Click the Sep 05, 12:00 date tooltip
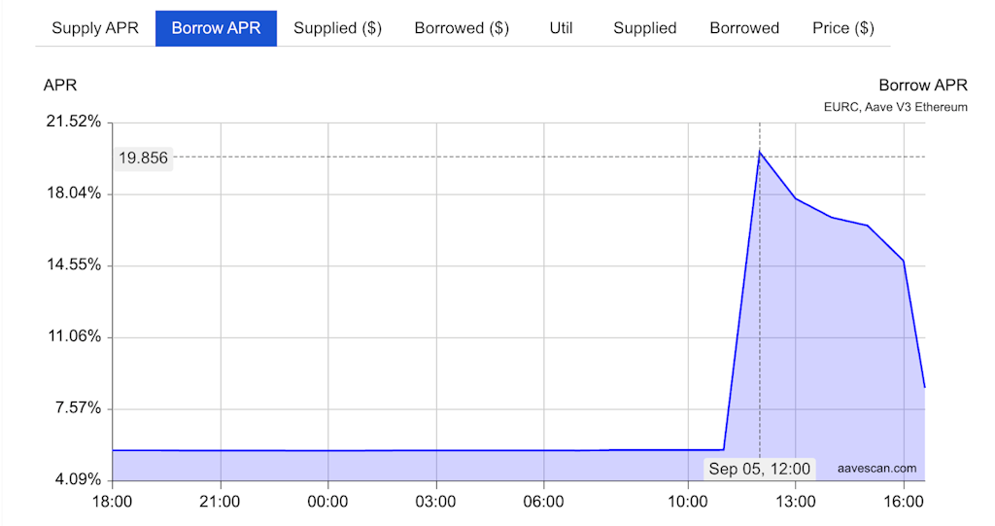995x526 pixels. [x=760, y=469]
